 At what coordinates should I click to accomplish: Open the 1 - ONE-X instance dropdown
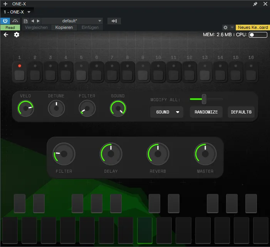coord(17,12)
